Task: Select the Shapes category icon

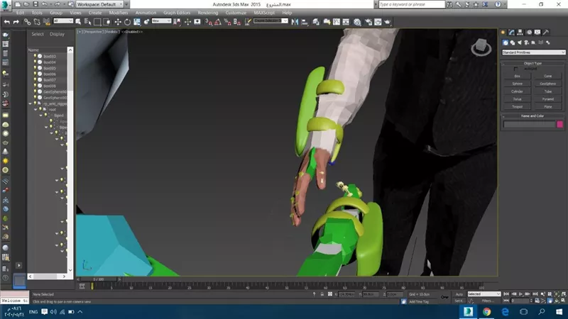Action: 513,43
